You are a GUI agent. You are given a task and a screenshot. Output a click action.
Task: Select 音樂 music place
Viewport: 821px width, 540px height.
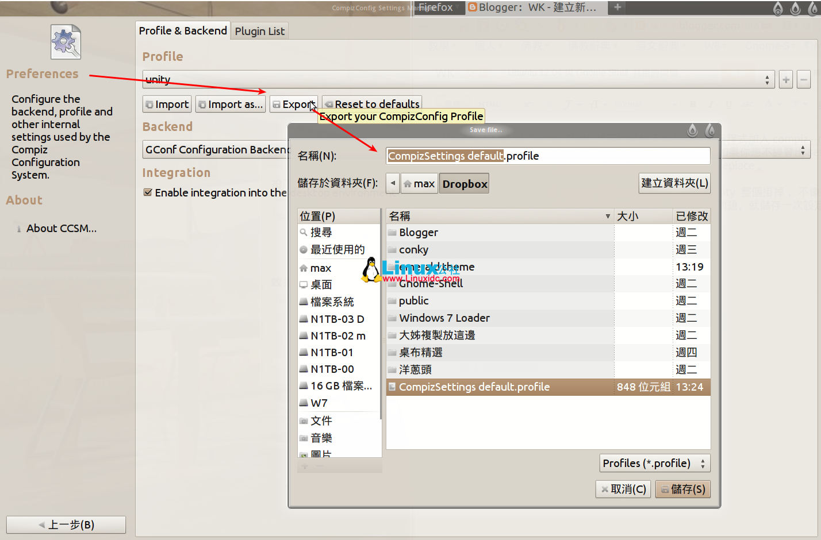(339, 438)
